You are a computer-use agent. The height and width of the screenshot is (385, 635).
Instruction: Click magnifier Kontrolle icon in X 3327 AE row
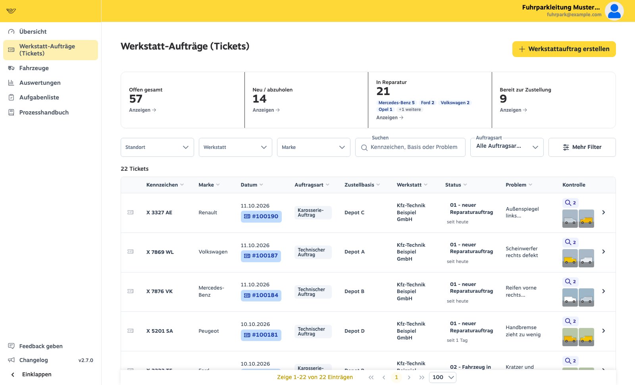pyautogui.click(x=570, y=203)
